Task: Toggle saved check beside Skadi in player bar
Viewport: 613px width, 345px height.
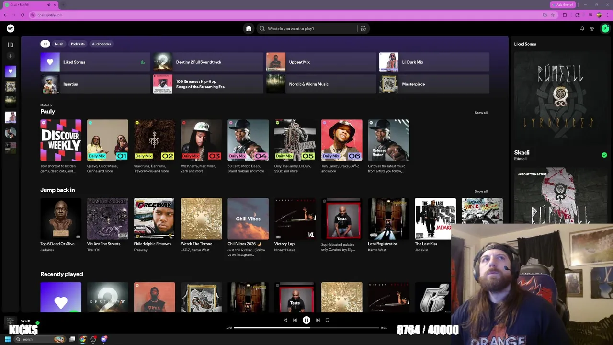Action: point(37,323)
